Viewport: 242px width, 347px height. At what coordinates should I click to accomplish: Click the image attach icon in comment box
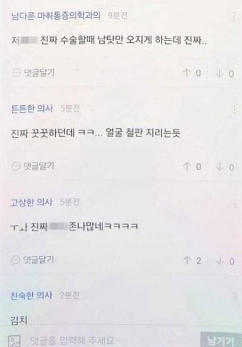(15, 341)
